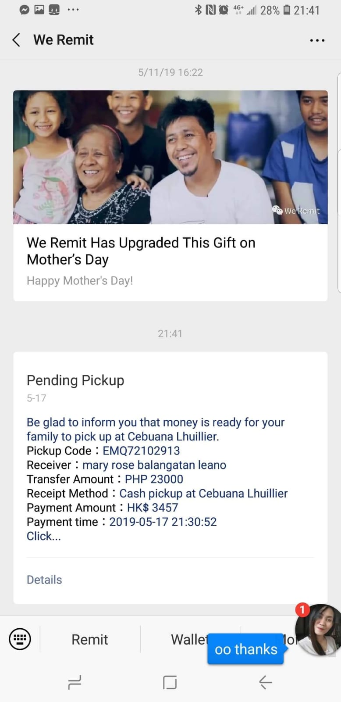Open the Mother's Day family photo

pyautogui.click(x=170, y=157)
